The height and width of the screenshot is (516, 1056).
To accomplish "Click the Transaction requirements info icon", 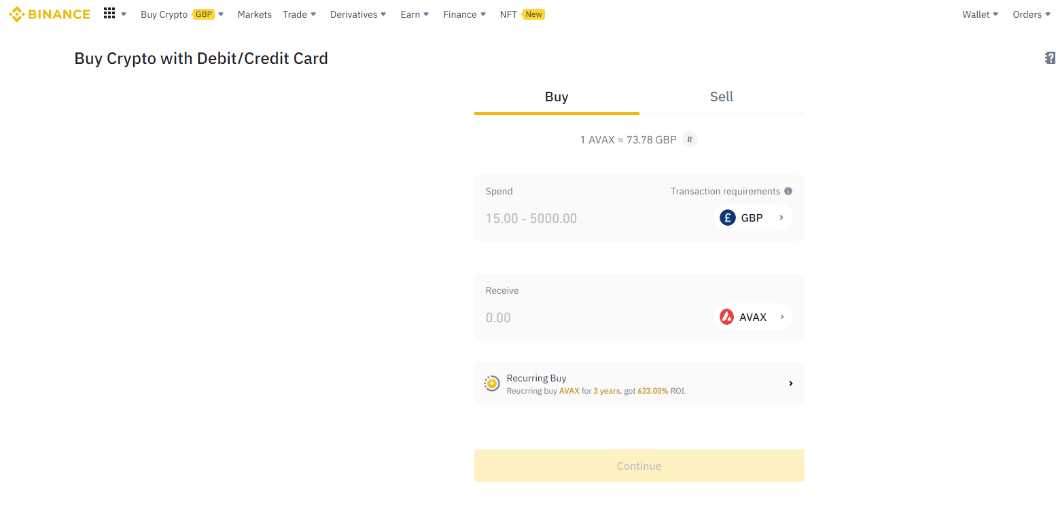I will pos(788,191).
